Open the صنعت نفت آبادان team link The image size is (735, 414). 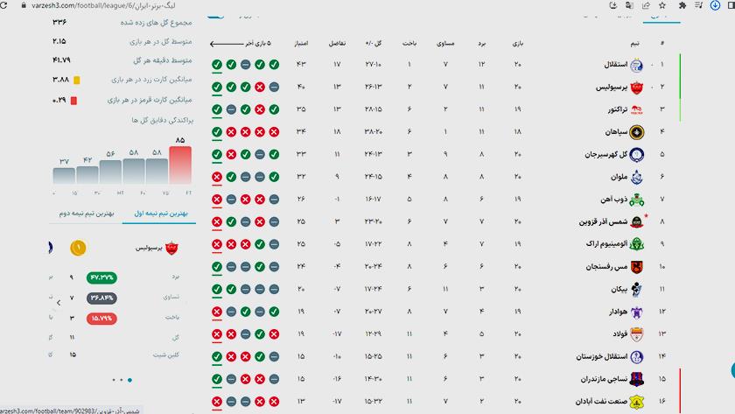tap(601, 402)
